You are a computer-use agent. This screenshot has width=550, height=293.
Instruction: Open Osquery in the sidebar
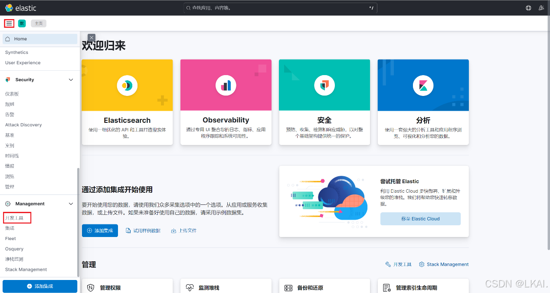(x=14, y=249)
